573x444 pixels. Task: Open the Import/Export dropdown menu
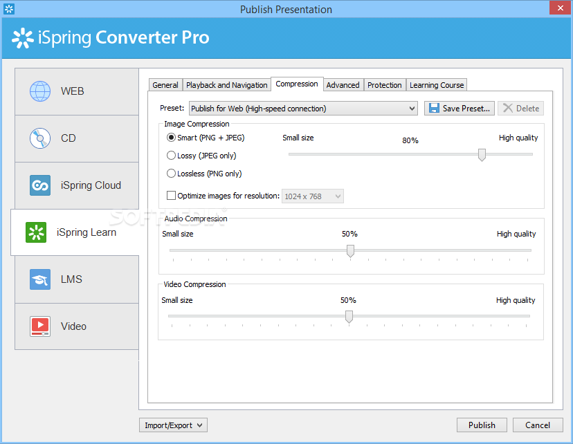point(173,425)
